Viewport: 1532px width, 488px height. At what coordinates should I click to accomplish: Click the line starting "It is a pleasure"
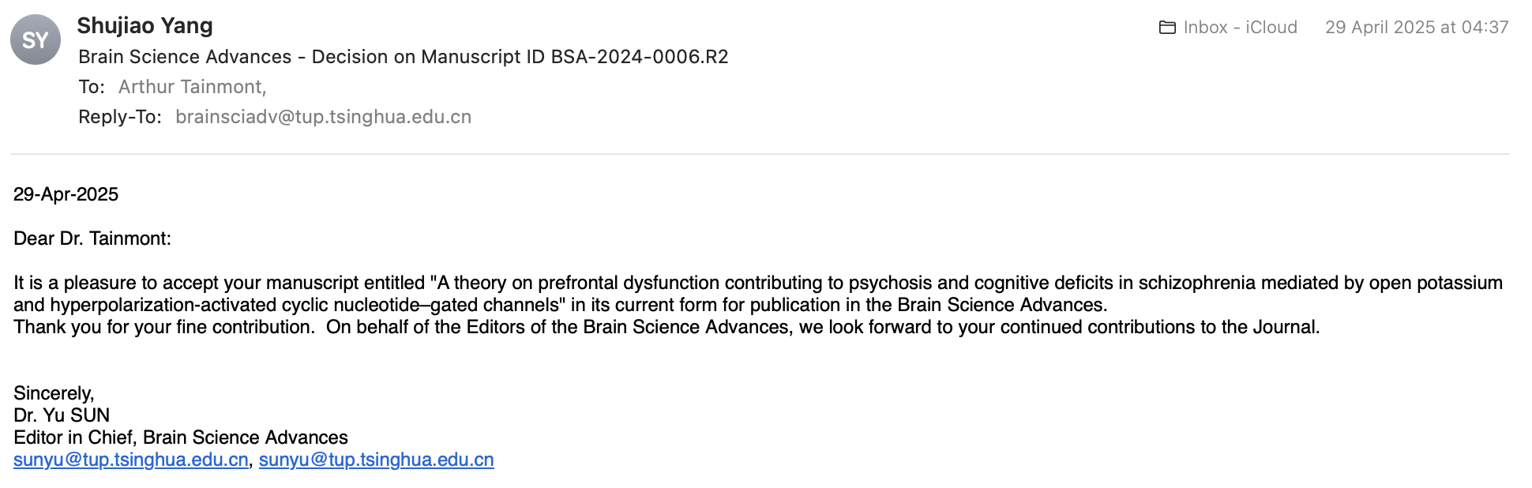pyautogui.click(x=757, y=283)
